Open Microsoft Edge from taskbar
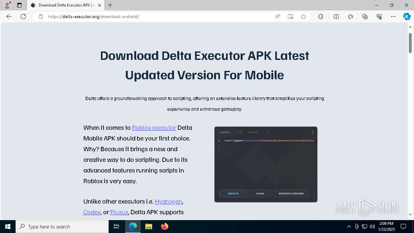The image size is (414, 233). [133, 227]
